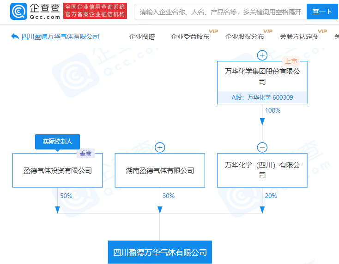Select the 关联方认定图 tab
Screen dimensions: 339x264
click(x=299, y=36)
